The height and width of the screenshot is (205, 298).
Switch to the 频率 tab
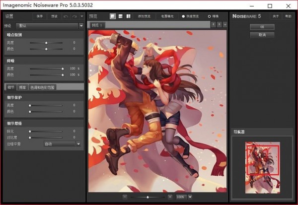tap(22, 87)
